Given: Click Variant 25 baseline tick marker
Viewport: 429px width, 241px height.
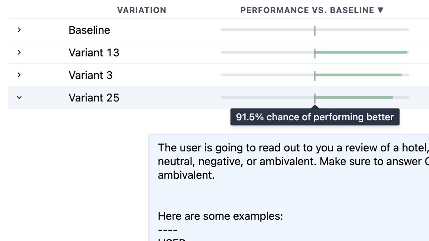Looking at the screenshot, I should click(x=315, y=98).
